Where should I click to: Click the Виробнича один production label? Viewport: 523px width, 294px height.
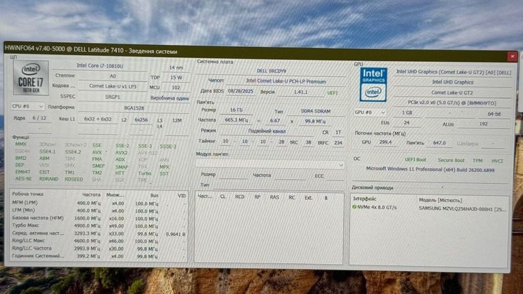point(170,98)
